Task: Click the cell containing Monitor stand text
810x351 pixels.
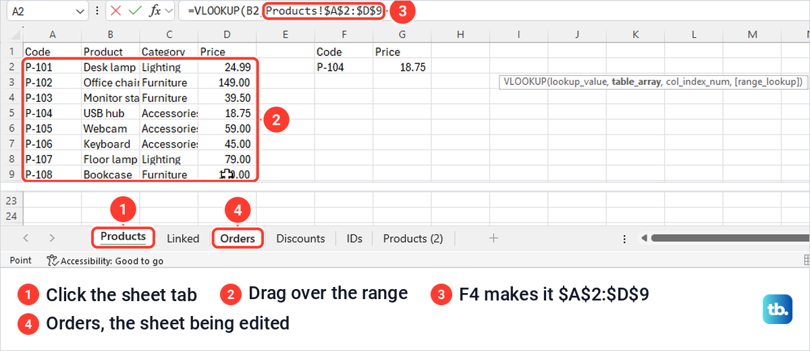Action: click(111, 98)
